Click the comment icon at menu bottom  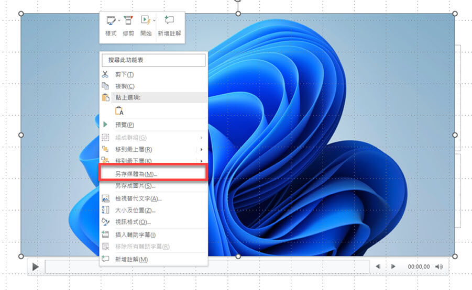(105, 259)
